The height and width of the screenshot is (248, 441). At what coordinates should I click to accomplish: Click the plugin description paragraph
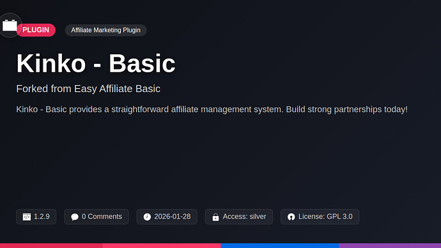[x=212, y=109]
